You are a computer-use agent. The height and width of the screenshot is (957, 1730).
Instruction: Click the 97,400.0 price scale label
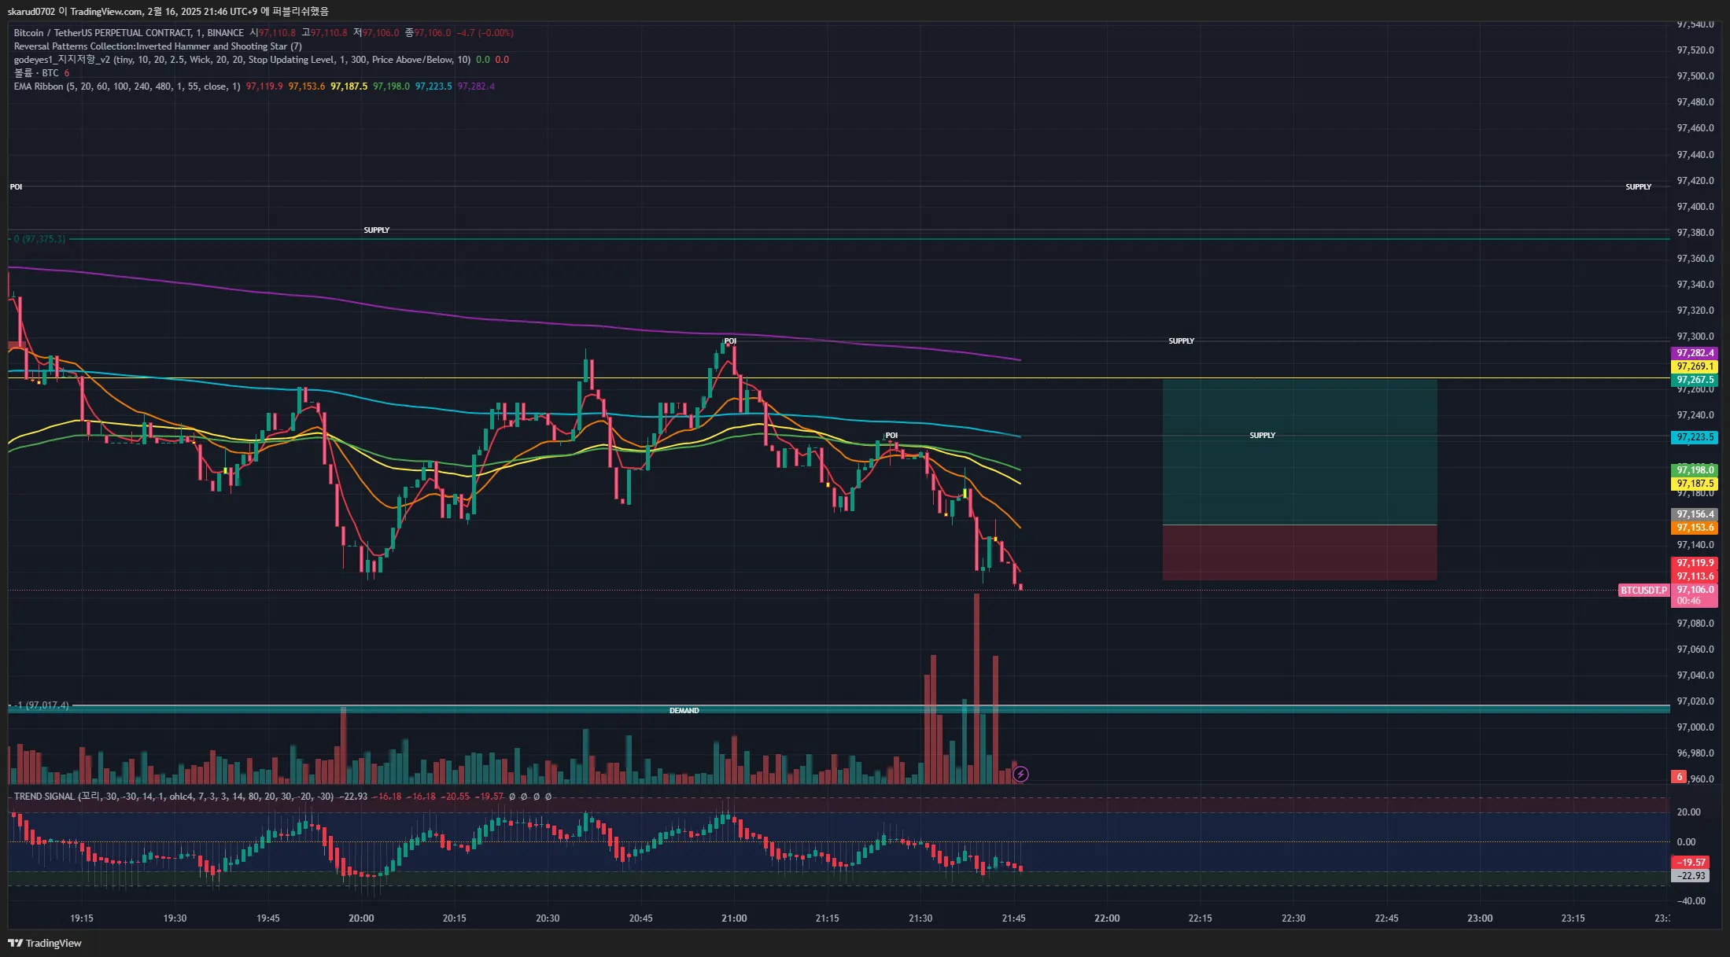[1695, 207]
